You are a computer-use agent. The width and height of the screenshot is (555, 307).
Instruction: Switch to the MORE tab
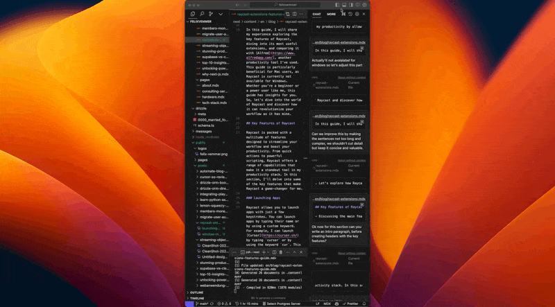coord(332,14)
